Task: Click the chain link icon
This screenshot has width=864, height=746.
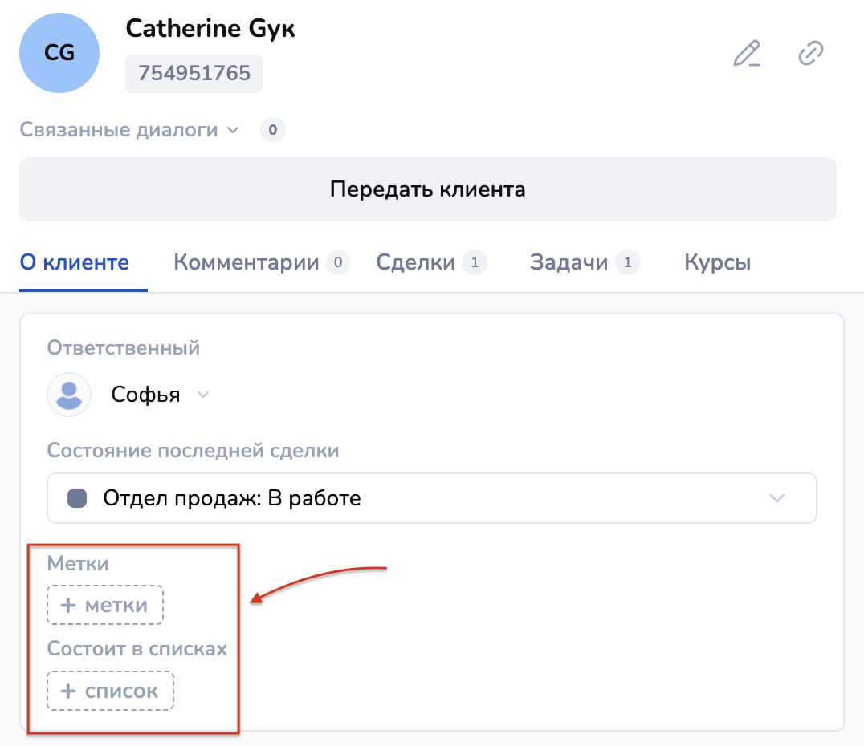Action: click(x=810, y=54)
